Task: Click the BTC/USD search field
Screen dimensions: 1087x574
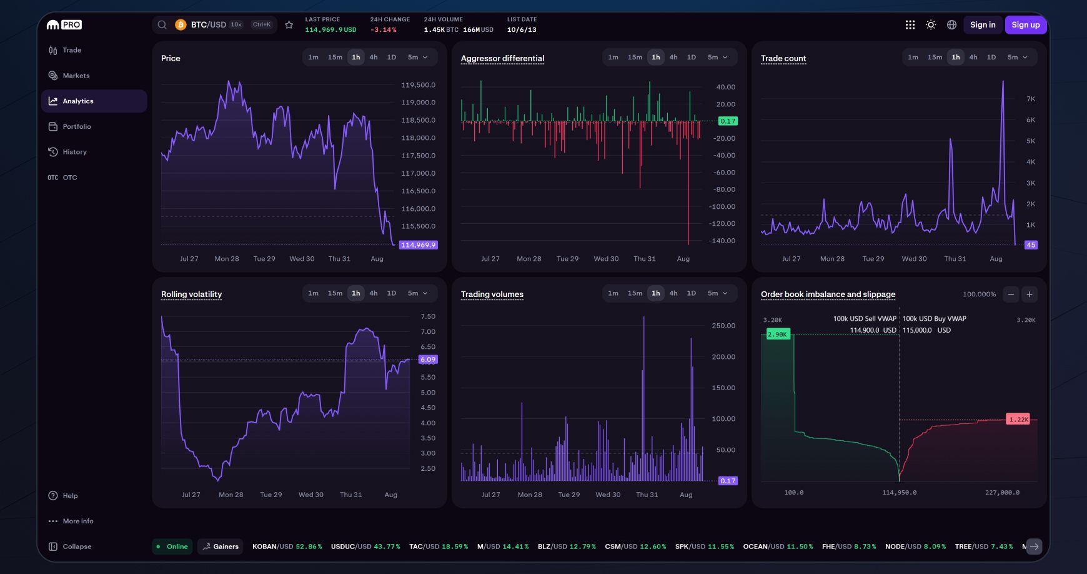Action: (x=209, y=24)
